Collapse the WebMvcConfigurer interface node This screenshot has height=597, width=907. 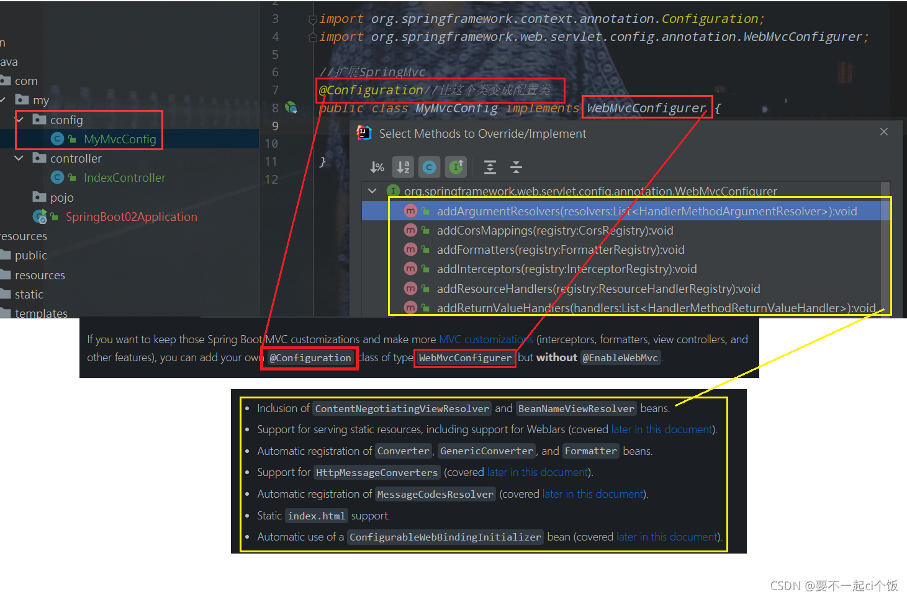(x=372, y=191)
